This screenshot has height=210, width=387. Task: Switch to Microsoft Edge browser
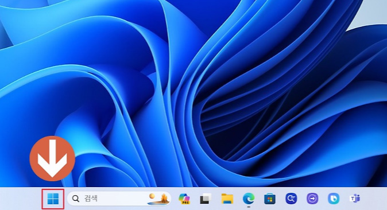249,199
